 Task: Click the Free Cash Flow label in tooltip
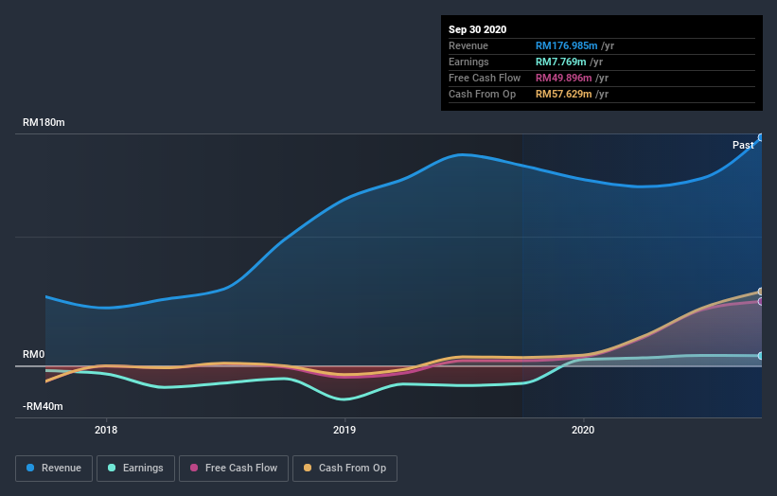[x=485, y=78]
